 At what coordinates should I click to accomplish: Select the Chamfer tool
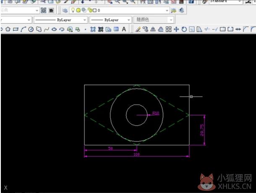(246, 29)
